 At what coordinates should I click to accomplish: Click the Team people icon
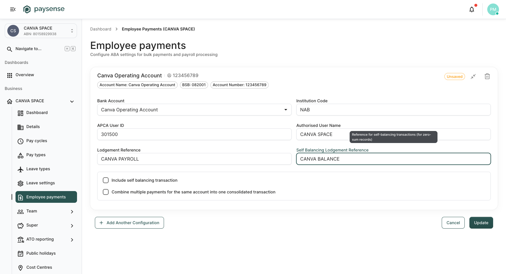[20, 212]
